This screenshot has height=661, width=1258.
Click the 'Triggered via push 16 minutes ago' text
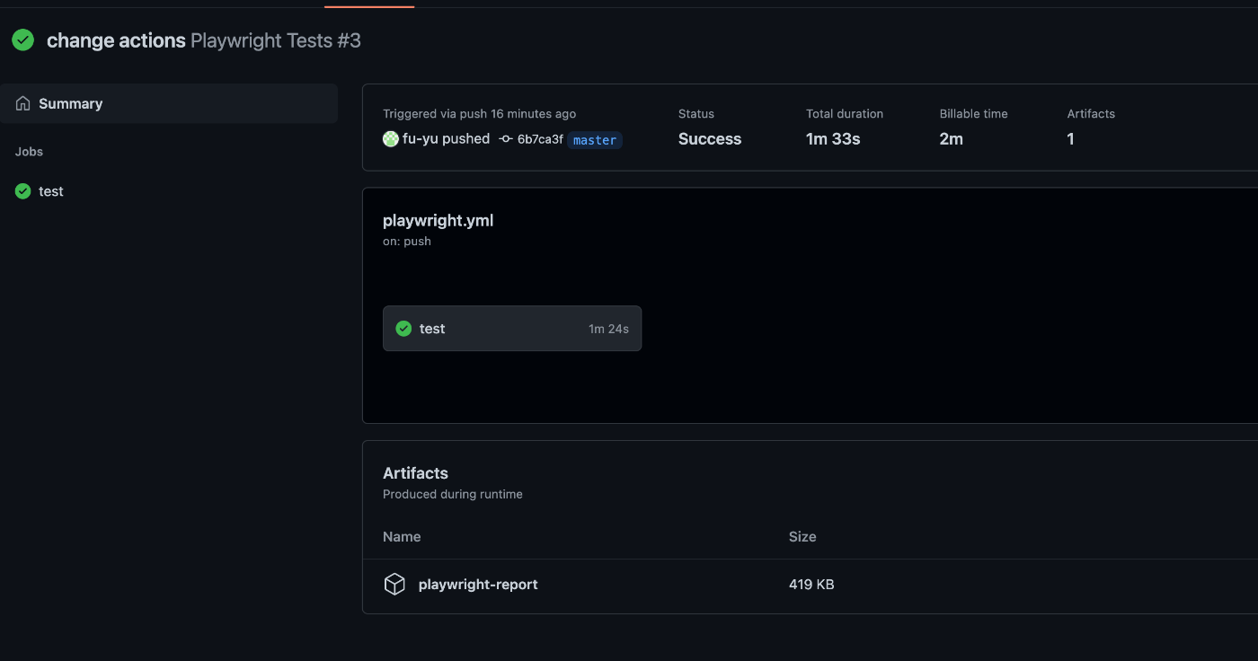[x=480, y=114]
